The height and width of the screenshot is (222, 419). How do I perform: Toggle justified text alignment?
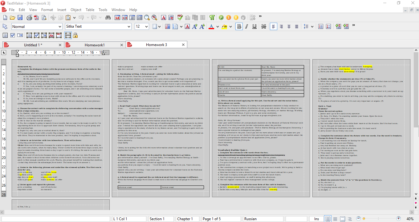(x=297, y=27)
